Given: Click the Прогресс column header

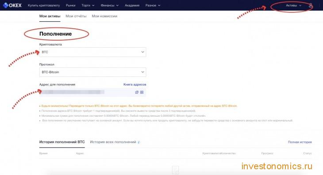Looking at the screenshot, I should [267, 153].
